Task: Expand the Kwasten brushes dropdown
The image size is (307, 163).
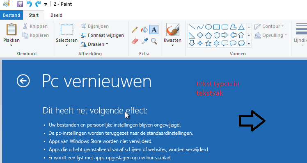Action: pyautogui.click(x=172, y=45)
